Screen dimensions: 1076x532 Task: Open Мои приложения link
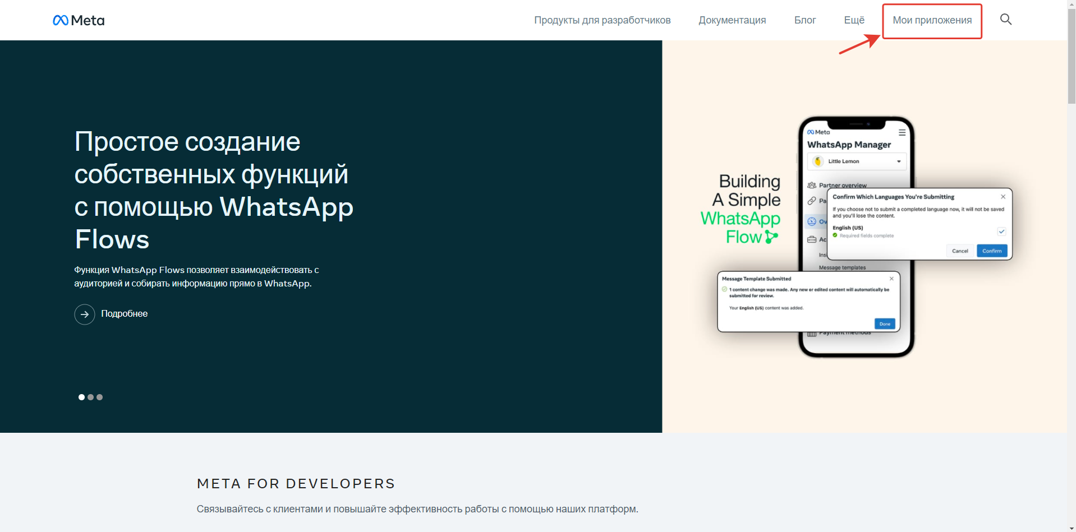[932, 20]
